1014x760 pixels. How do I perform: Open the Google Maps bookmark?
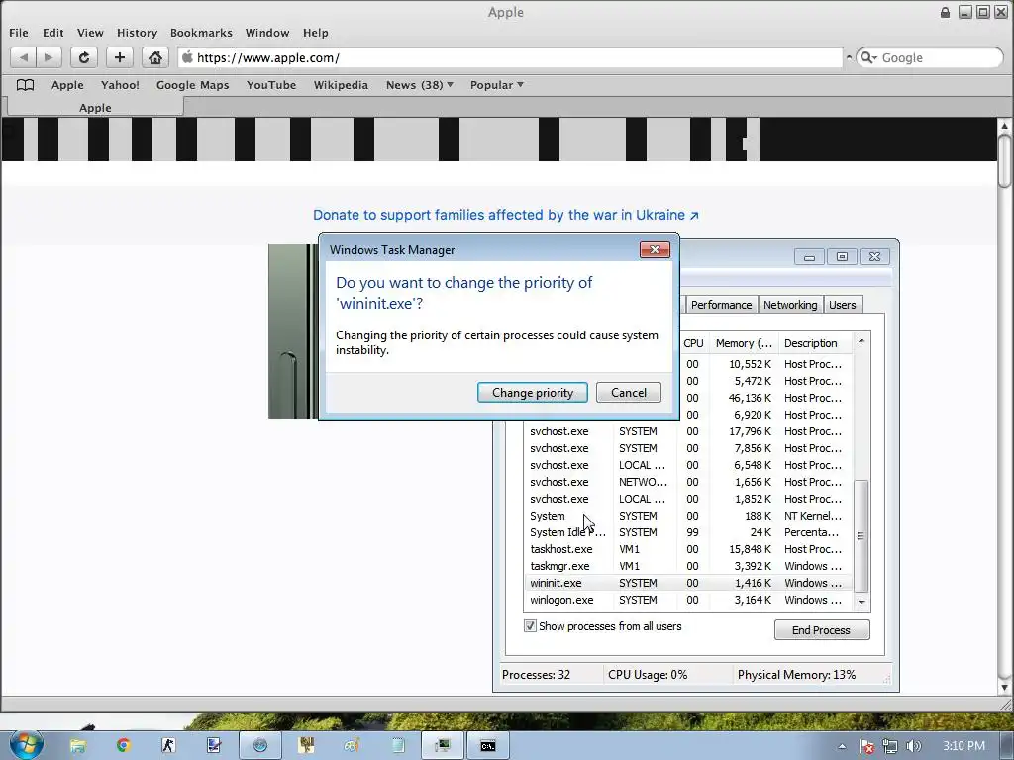click(x=193, y=85)
